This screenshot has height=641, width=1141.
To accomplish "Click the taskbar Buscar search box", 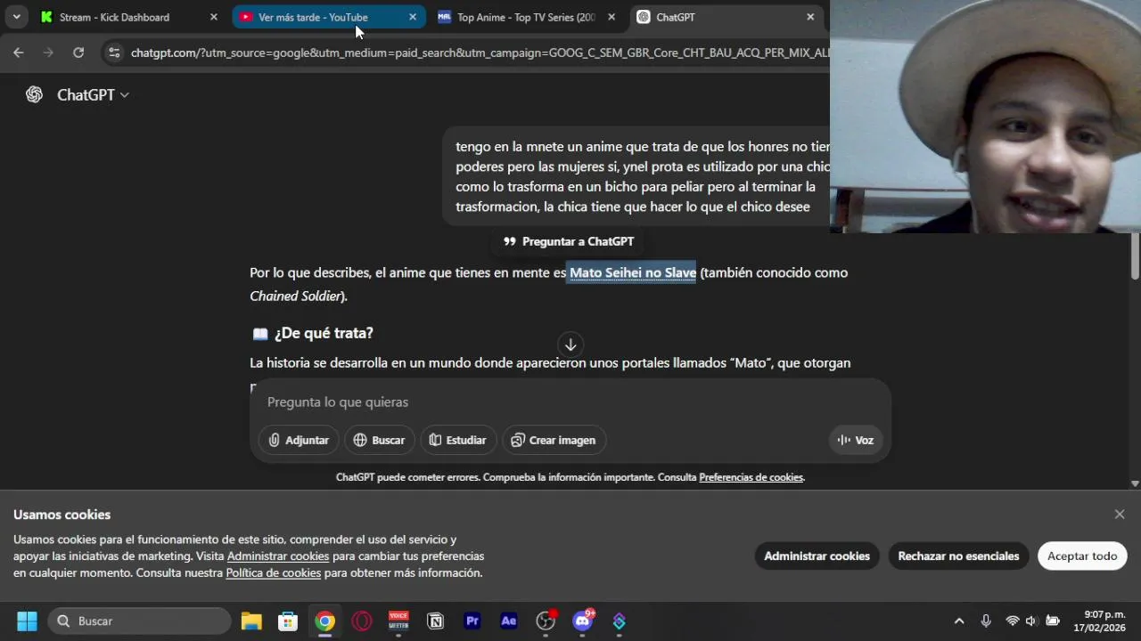I will pos(140,621).
